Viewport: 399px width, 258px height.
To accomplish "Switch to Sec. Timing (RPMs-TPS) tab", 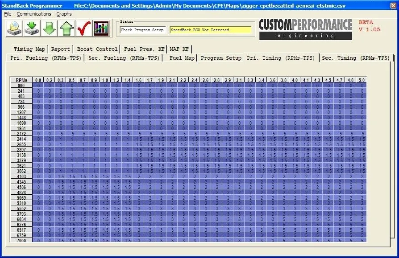I will (x=356, y=58).
